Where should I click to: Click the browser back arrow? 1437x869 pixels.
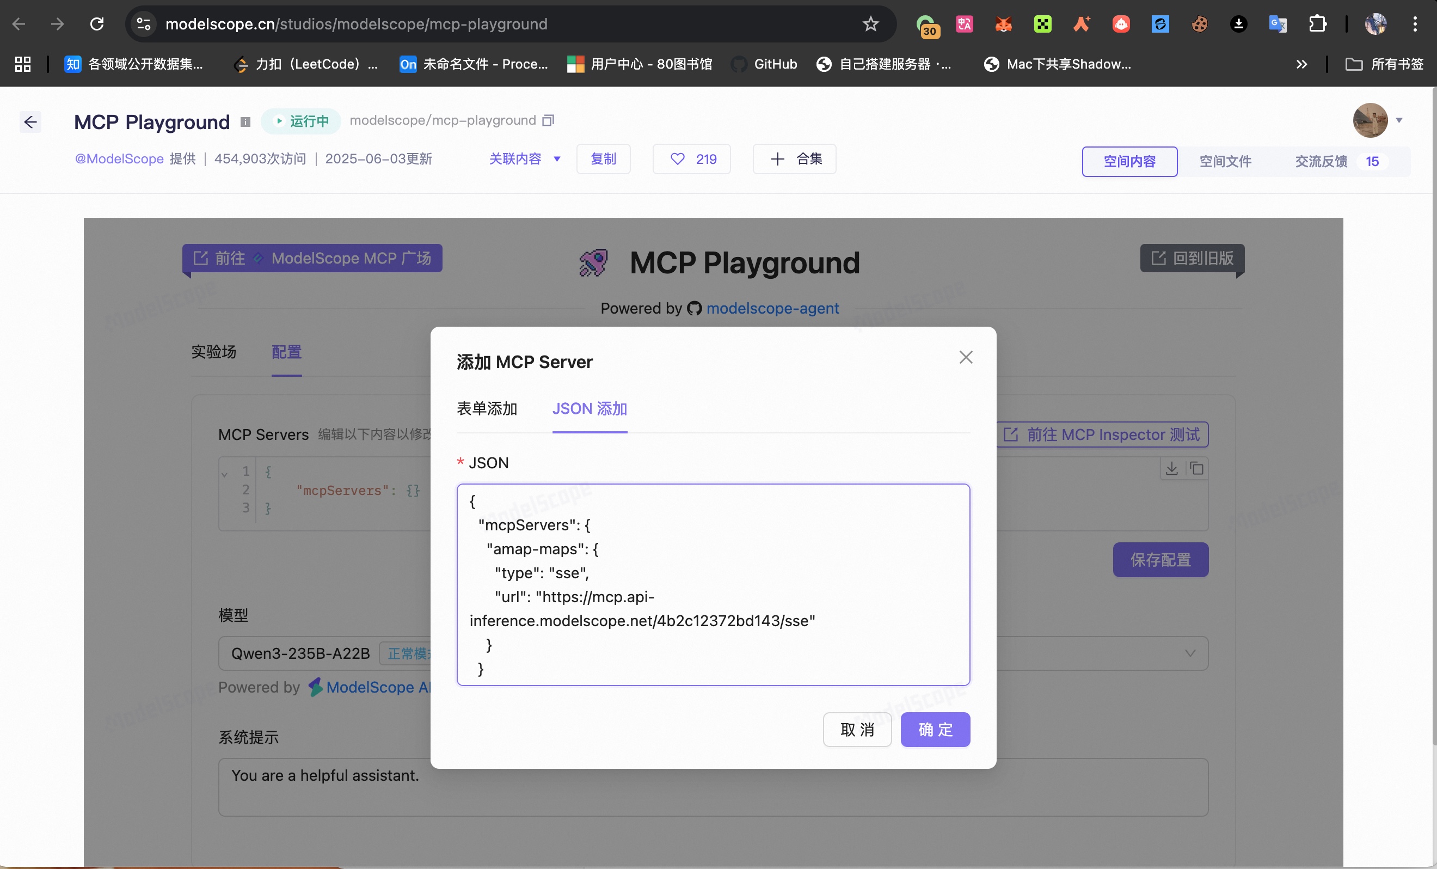pyautogui.click(x=19, y=24)
